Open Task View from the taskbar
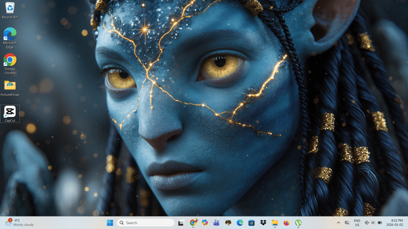 pos(181,223)
